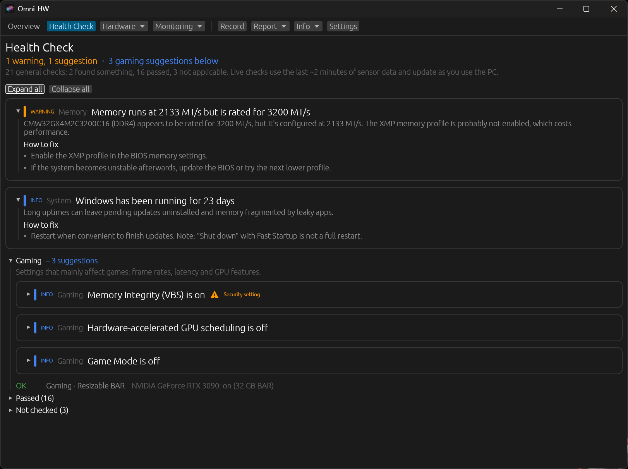Click the 'Memory Integrity (VBS) is on' title

[146, 295]
